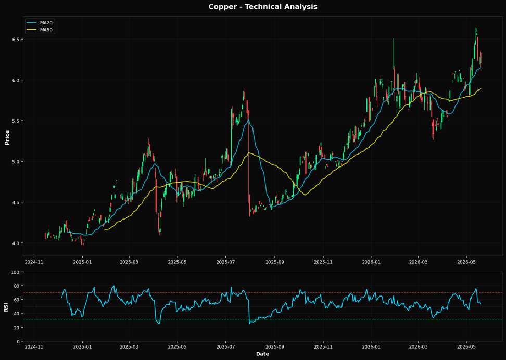
Task: Click 2026-03 on the RSI panel's date axis
Action: tap(418, 347)
